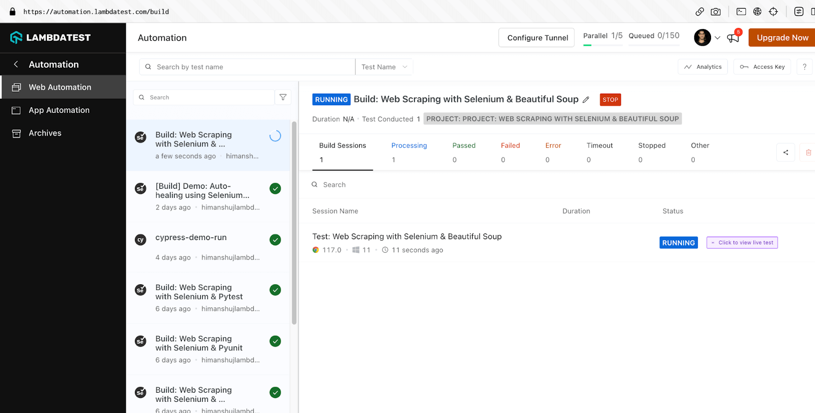The height and width of the screenshot is (413, 815).
Task: Click the pencil icon to edit build name
Action: click(x=586, y=100)
